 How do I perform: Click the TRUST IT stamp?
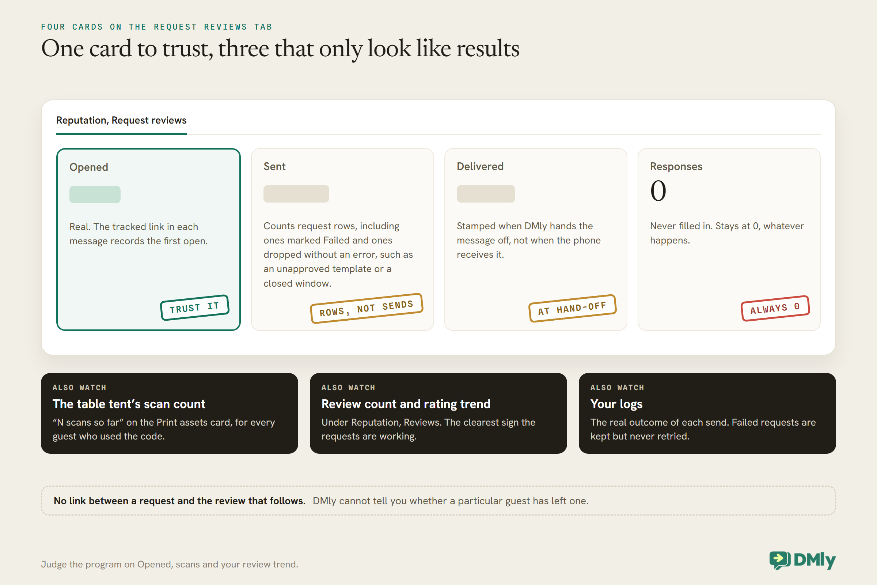[195, 307]
